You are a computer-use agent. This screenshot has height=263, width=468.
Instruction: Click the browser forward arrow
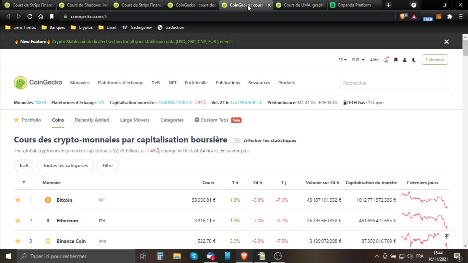click(x=19, y=16)
